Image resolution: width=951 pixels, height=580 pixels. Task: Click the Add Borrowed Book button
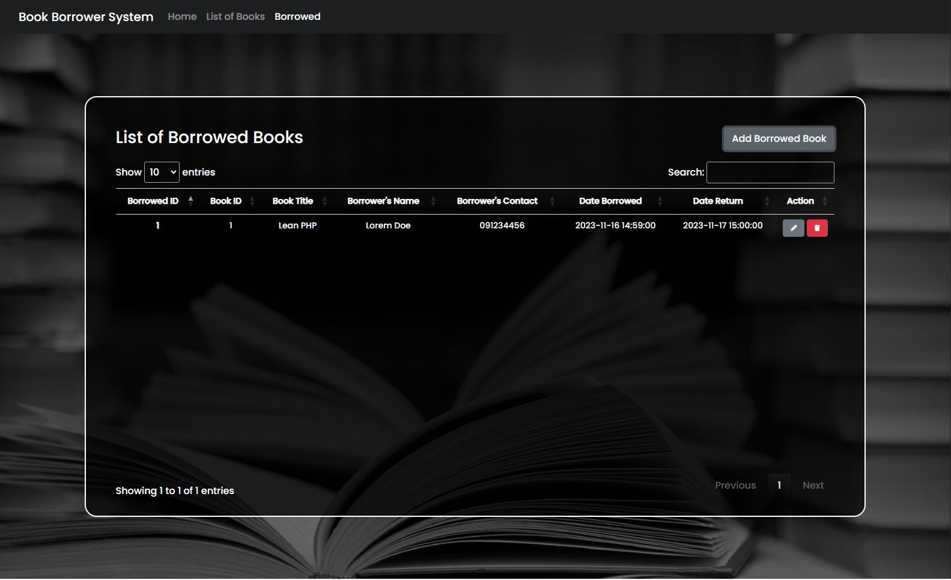[779, 139]
